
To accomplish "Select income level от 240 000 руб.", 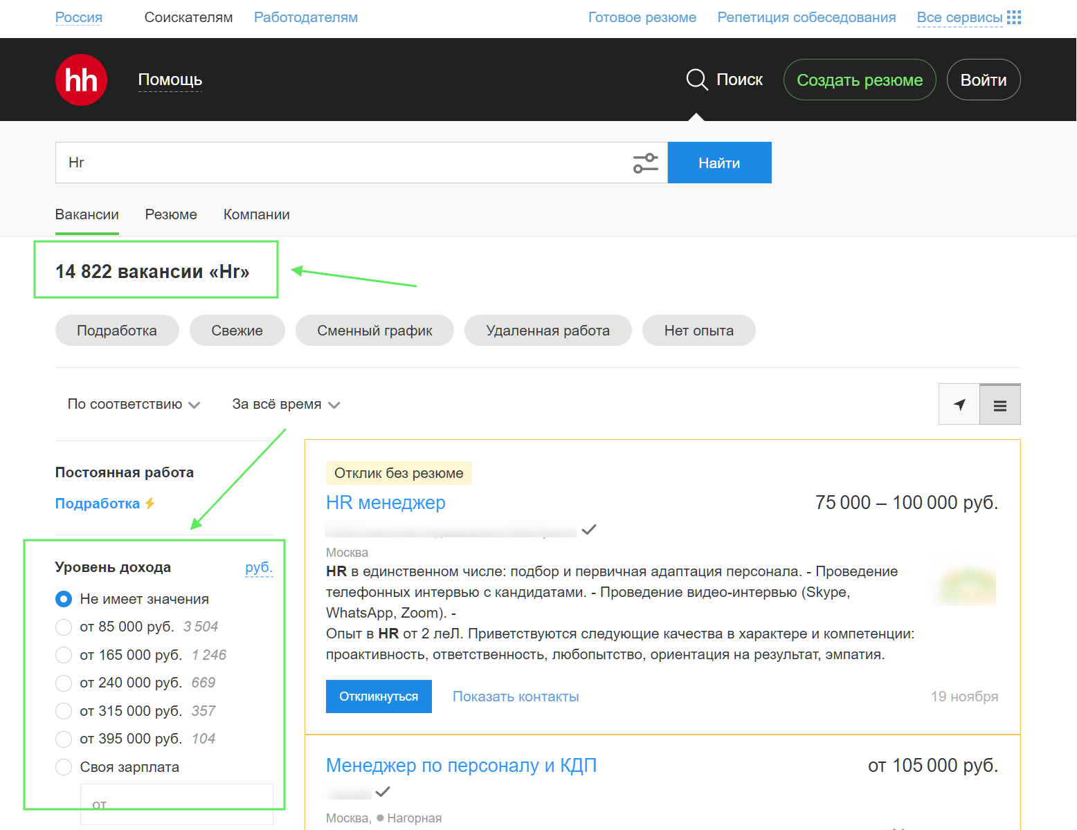I will tap(64, 683).
